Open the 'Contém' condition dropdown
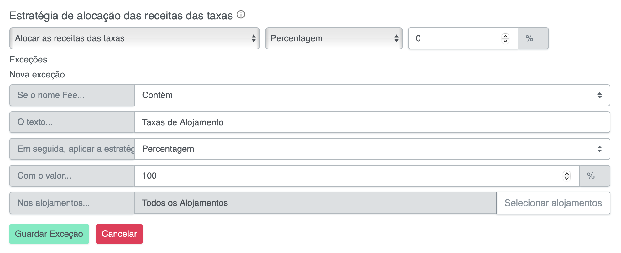 click(x=372, y=95)
